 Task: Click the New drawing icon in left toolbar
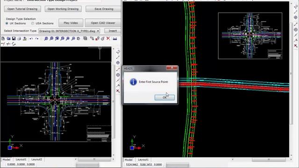[x=3, y=39]
